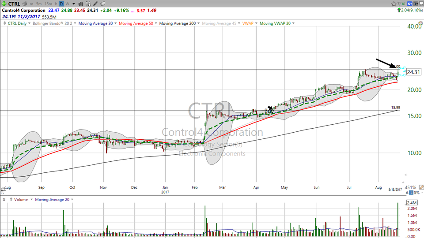Click the notes tag icon in toolbar
Screen dimensions: 424x238
(x=103, y=4)
